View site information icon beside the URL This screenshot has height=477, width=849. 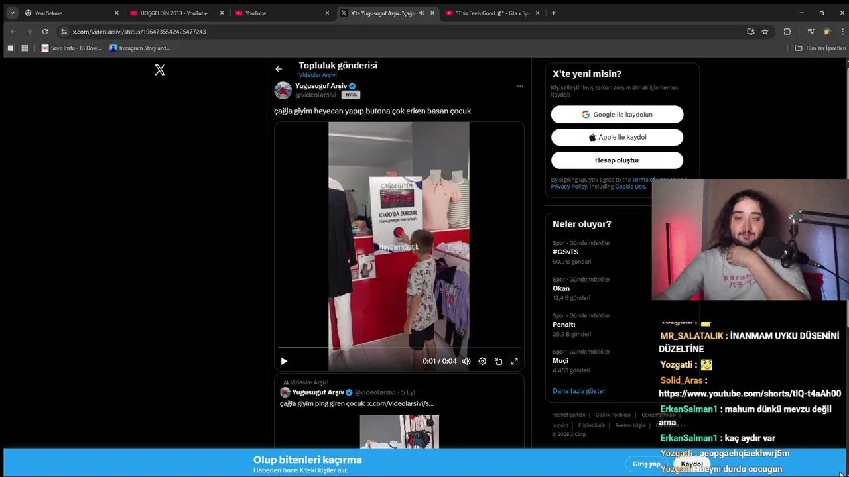pos(64,31)
